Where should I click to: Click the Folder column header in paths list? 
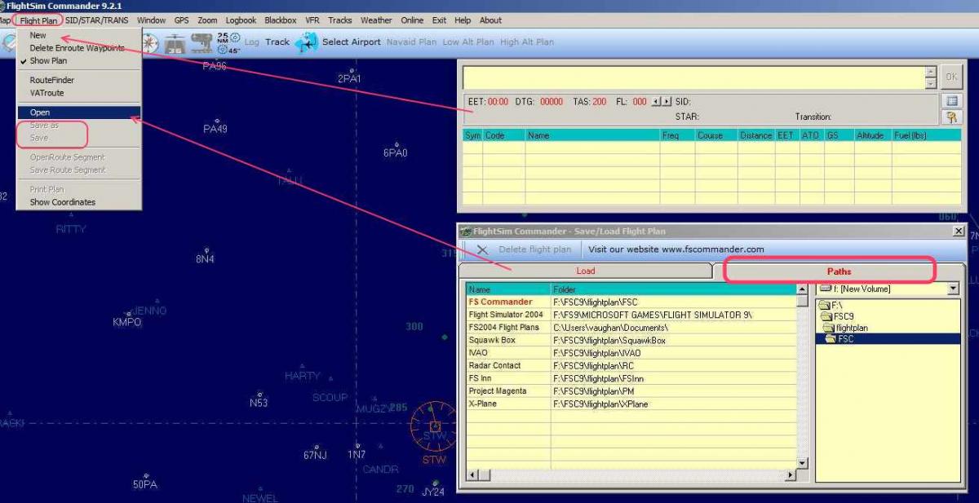[673, 289]
